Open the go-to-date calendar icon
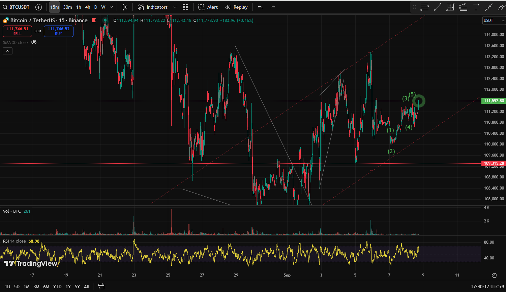This screenshot has width=506, height=292. coord(101,286)
